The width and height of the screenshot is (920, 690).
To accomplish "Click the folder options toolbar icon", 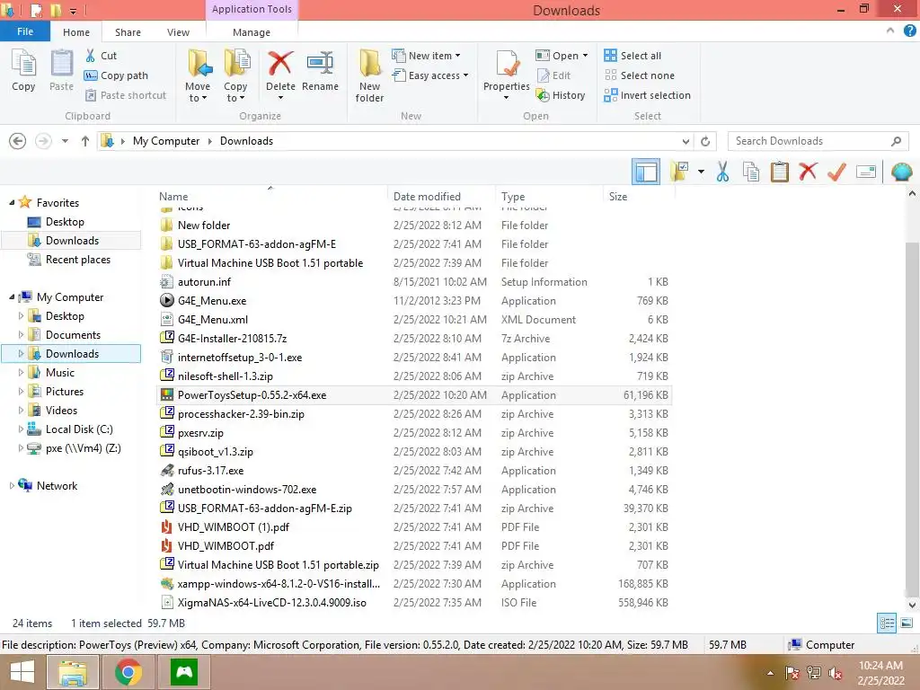I will click(x=679, y=172).
